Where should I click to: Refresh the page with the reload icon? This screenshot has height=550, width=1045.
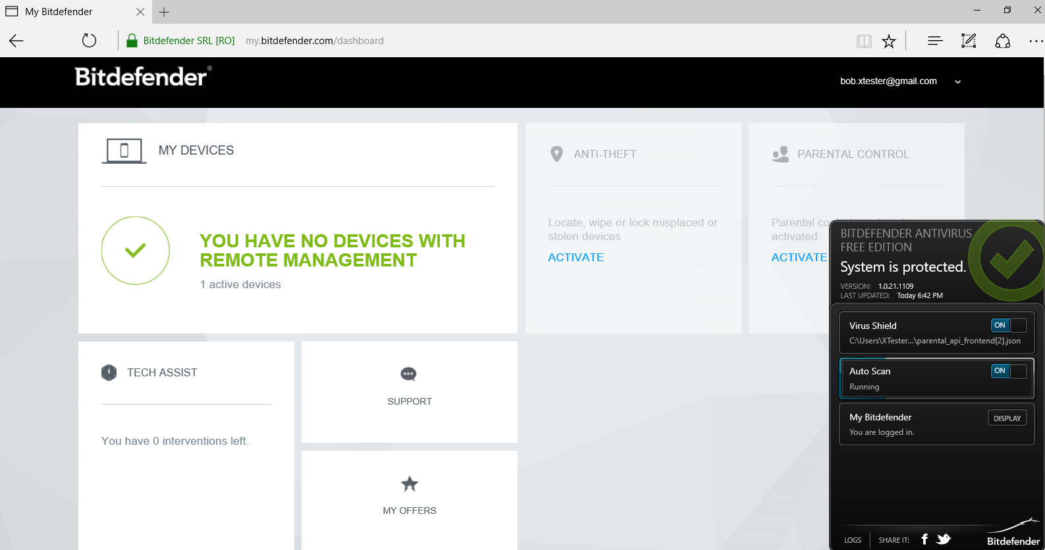coord(89,41)
